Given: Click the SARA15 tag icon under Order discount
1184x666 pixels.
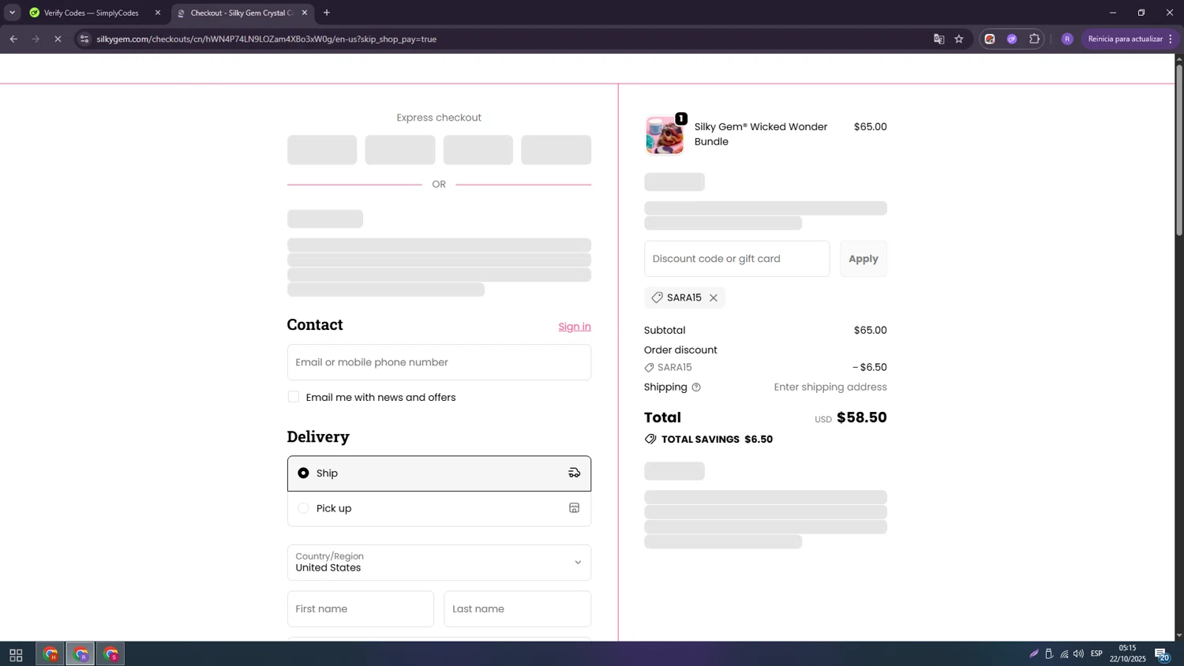Looking at the screenshot, I should [650, 368].
